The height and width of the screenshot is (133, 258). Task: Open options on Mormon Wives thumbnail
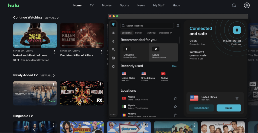point(53,85)
